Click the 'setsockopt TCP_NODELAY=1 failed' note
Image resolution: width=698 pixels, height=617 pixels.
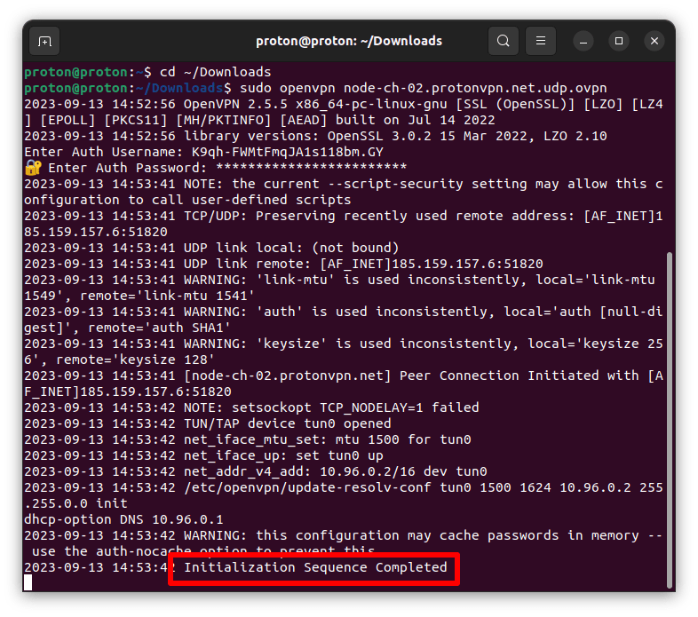(251, 407)
